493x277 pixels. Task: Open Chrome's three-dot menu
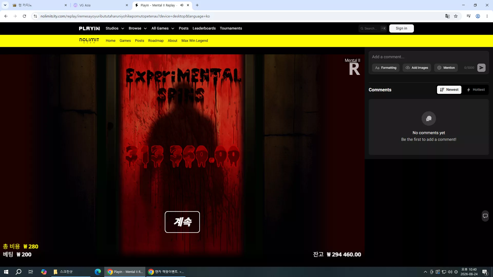[x=487, y=16]
